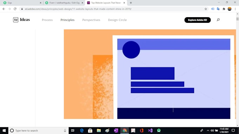Close the Fiverr Edit Gig tab
The image size is (239, 134).
pos(82,3)
